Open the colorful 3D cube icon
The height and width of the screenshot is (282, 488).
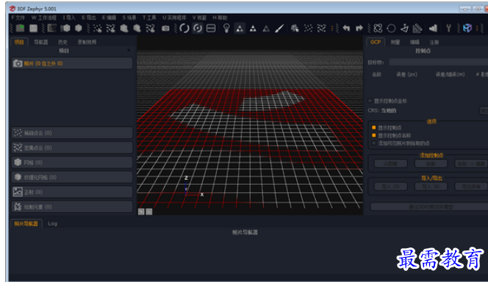(x=467, y=29)
